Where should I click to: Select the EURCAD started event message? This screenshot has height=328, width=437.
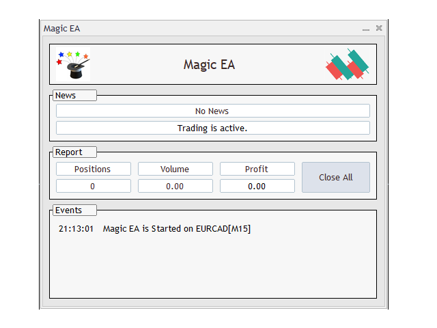[x=177, y=229]
